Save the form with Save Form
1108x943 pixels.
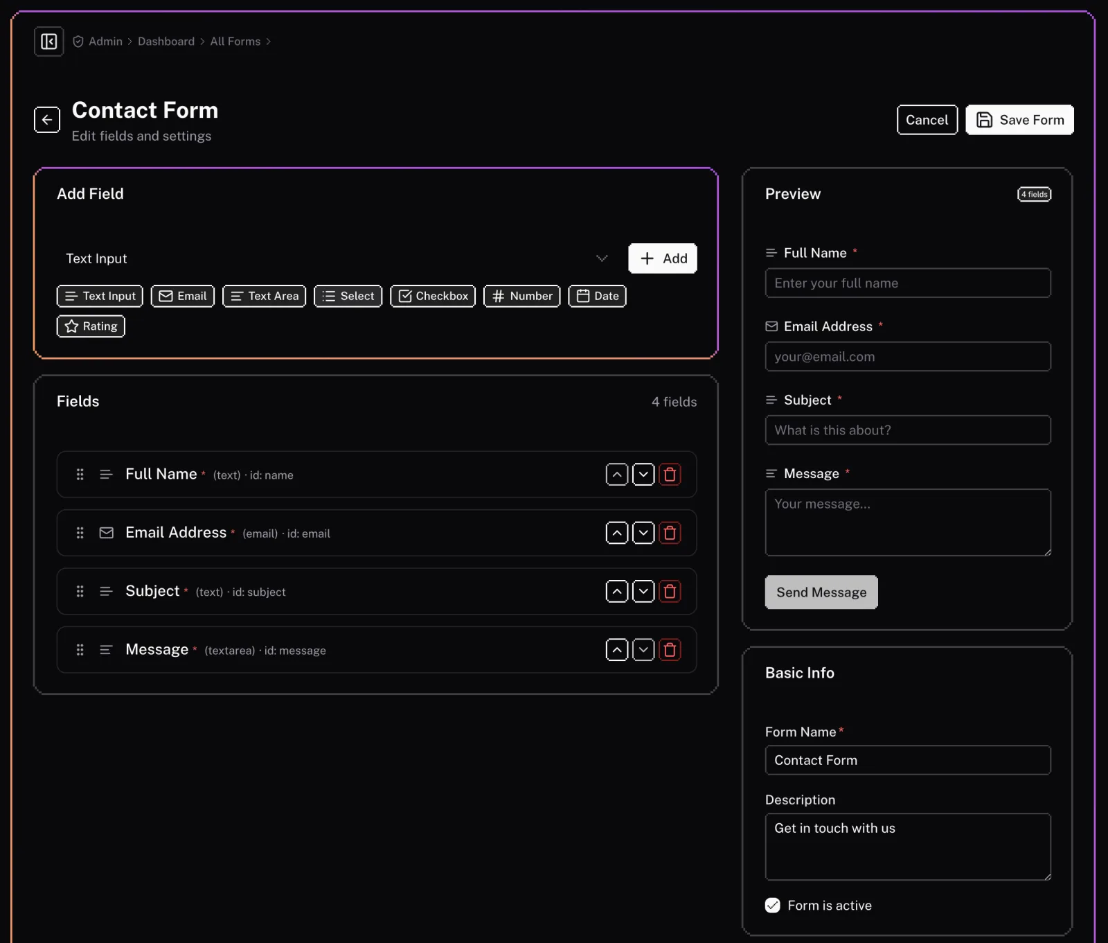1020,120
